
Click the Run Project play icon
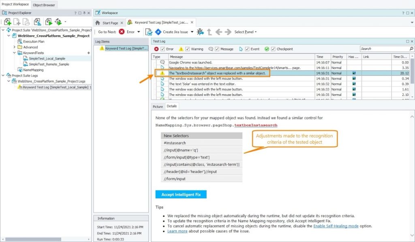49,22
